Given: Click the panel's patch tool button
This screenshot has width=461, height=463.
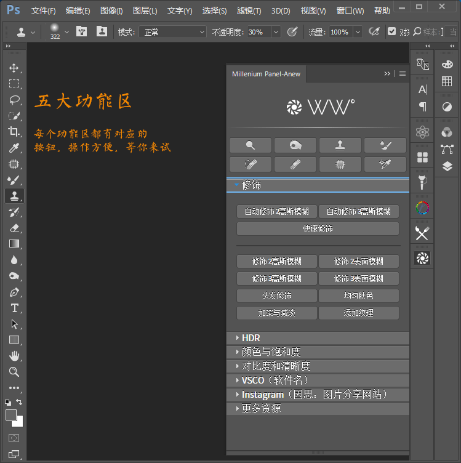Looking at the screenshot, I should [x=340, y=164].
